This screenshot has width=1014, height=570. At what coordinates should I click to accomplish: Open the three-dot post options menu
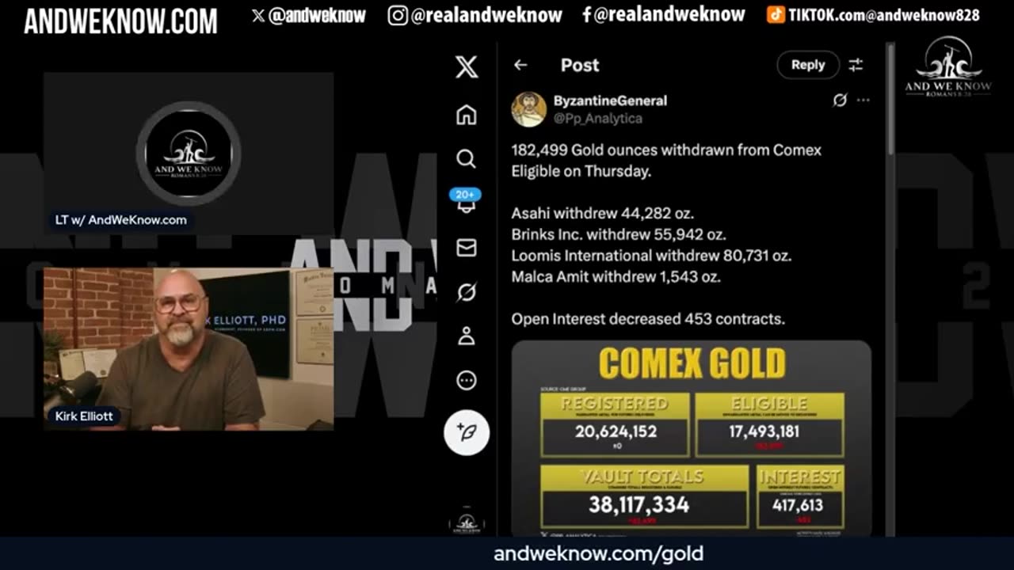coord(863,101)
